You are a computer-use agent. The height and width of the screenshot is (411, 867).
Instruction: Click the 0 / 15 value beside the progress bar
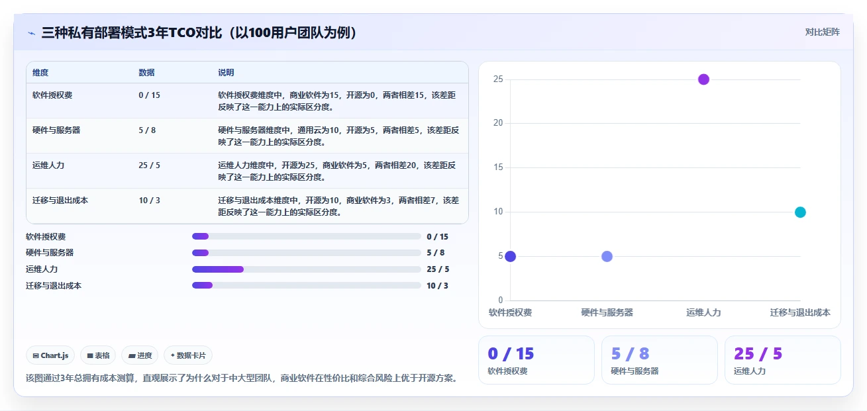[438, 236]
